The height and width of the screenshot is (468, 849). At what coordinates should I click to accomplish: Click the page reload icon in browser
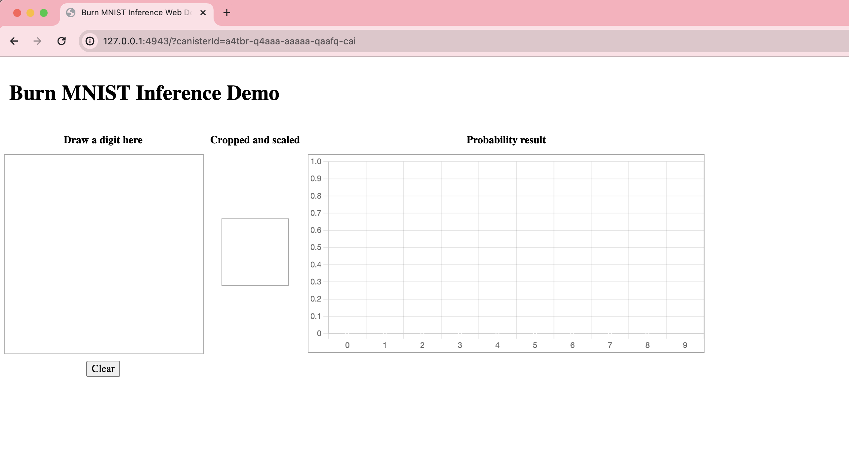click(x=62, y=41)
